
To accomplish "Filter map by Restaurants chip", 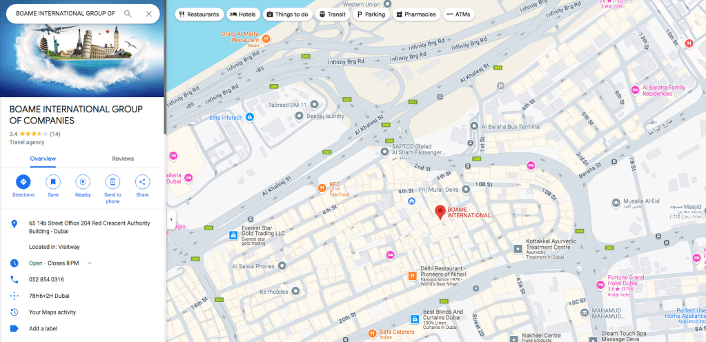I will coord(199,14).
